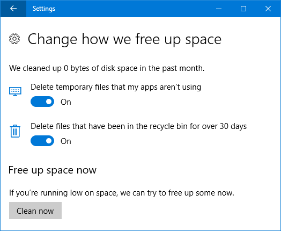The image size is (281, 231).
Task: Click the Settings title text
Action: pos(44,9)
